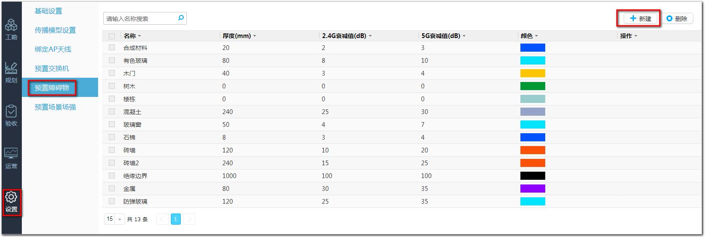Go to next page arrow
The height and width of the screenshot is (237, 705).
pos(189,219)
